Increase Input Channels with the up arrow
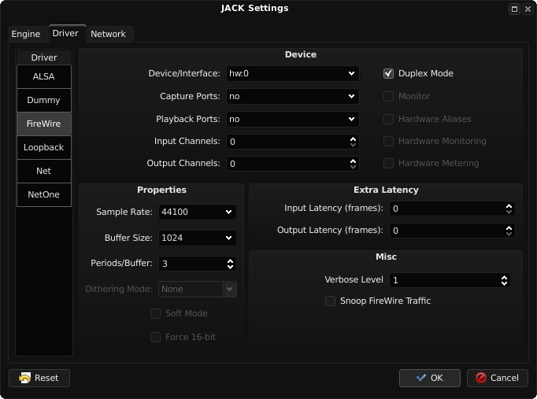This screenshot has width=537, height=399. (353, 139)
